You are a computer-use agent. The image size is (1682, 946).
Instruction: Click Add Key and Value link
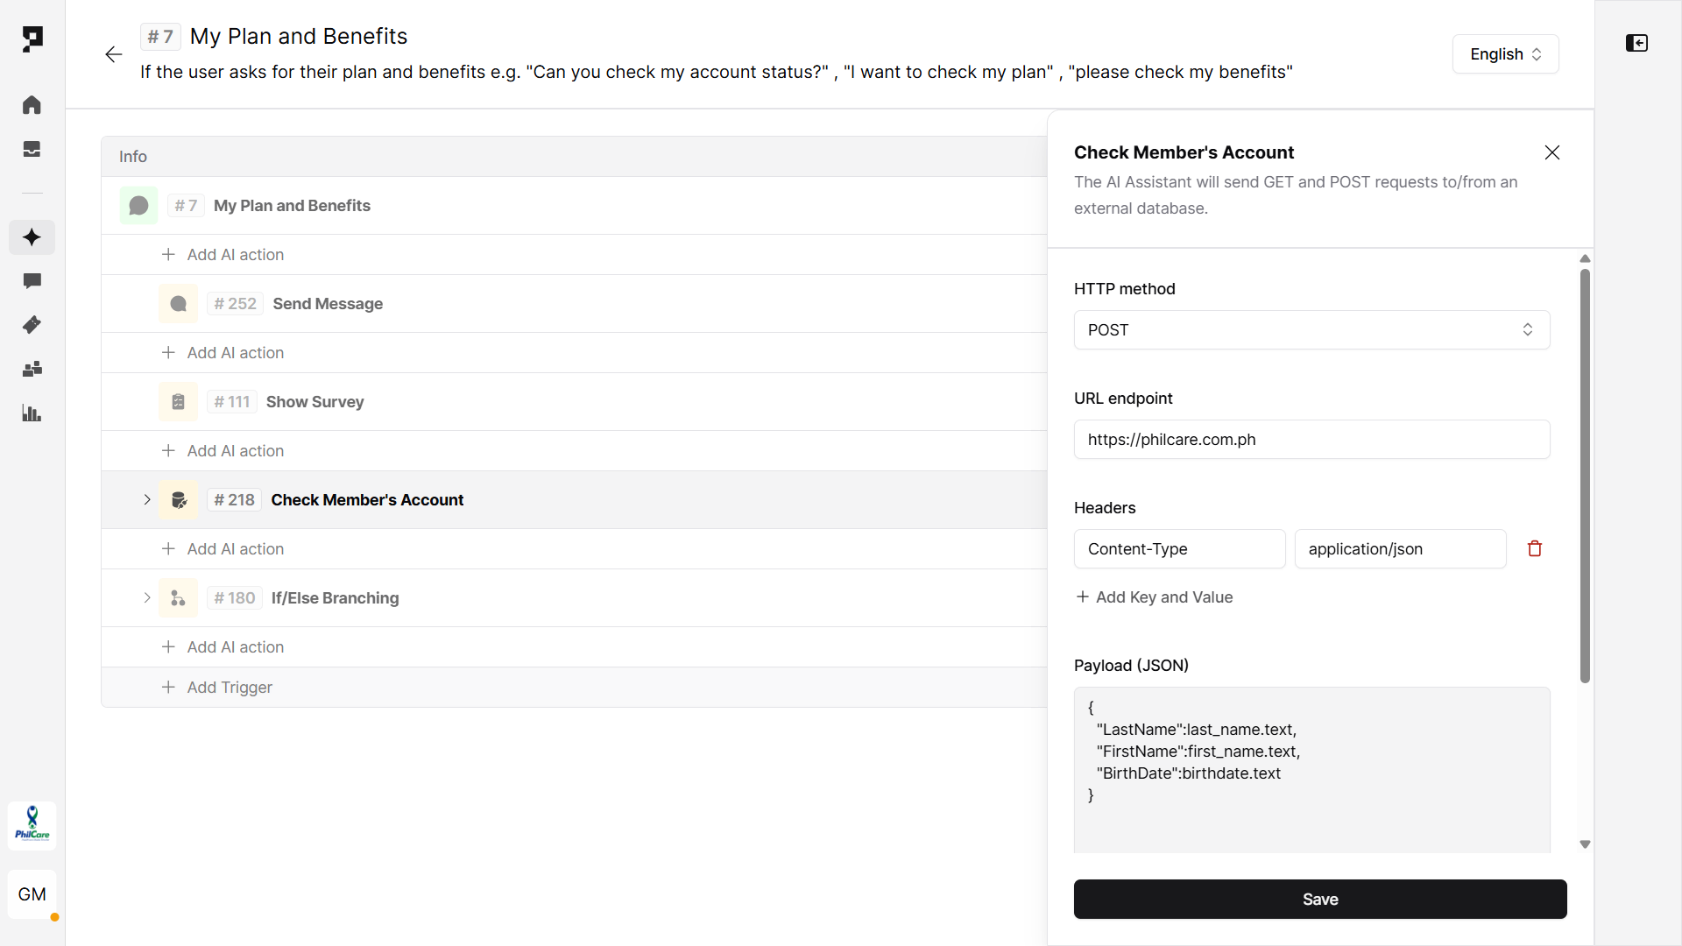click(x=1154, y=597)
